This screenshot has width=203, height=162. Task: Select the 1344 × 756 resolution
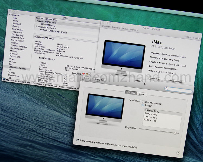[x=150, y=117]
